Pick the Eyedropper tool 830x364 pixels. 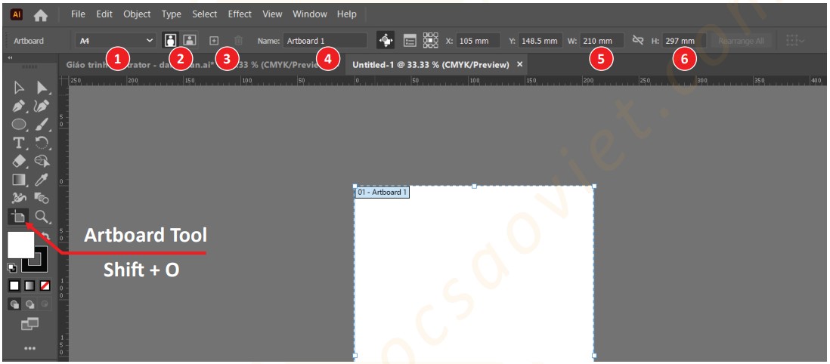coord(42,180)
